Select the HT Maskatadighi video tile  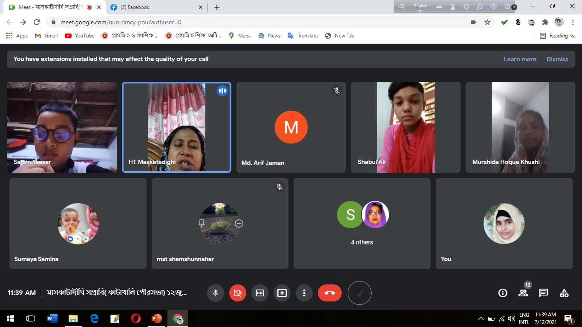coord(176,127)
